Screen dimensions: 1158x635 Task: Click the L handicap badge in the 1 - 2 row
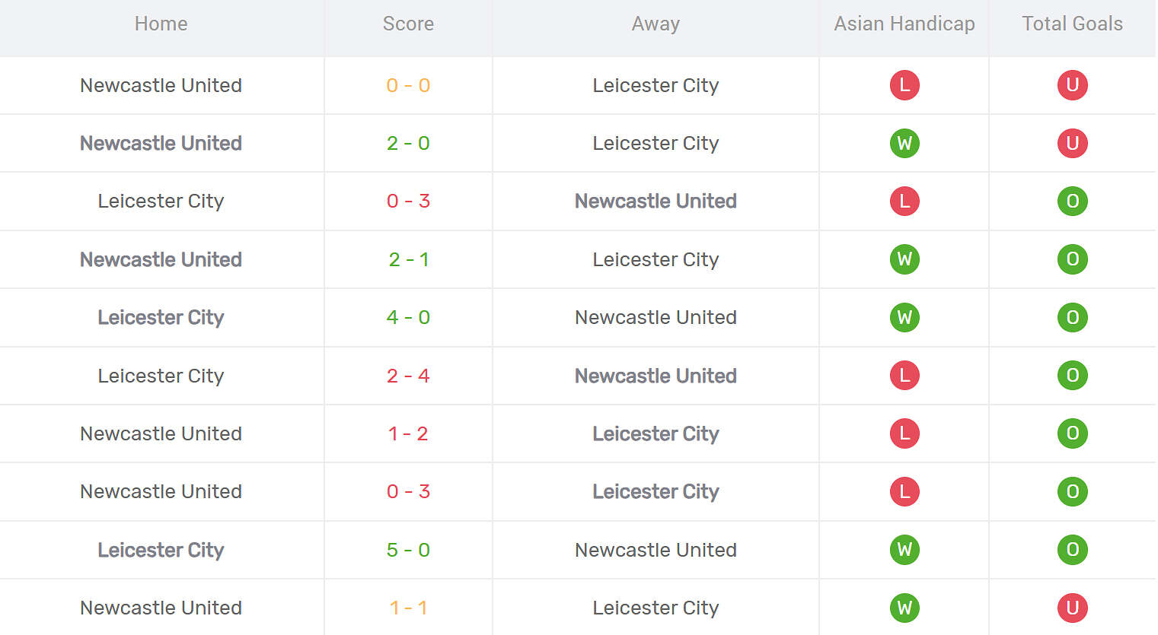coord(904,433)
